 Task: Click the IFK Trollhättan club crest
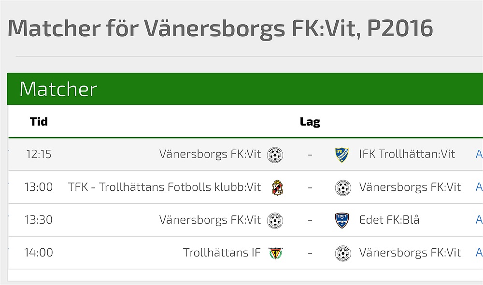(x=342, y=155)
